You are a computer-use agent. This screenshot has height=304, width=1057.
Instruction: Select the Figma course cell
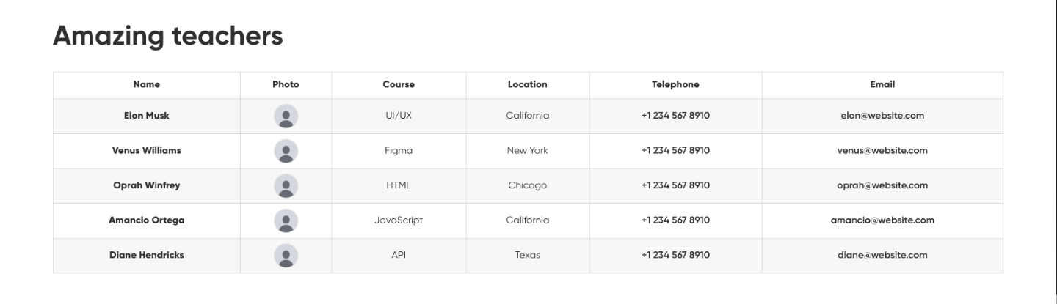coord(399,151)
